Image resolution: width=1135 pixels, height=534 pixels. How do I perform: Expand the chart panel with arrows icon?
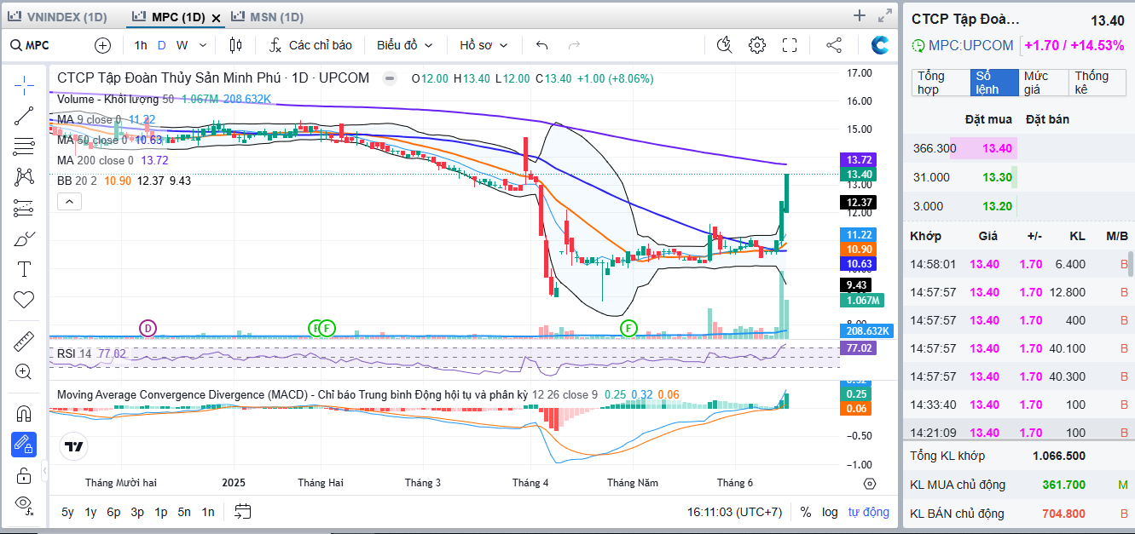pyautogui.click(x=884, y=15)
